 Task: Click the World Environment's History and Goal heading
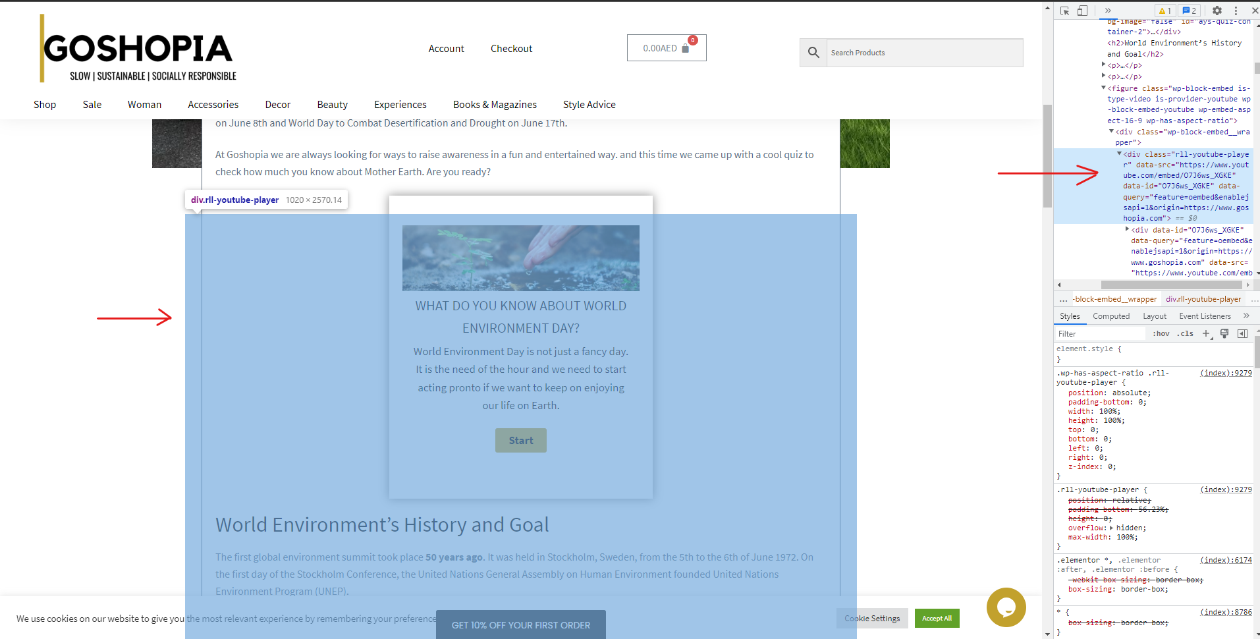tap(382, 525)
